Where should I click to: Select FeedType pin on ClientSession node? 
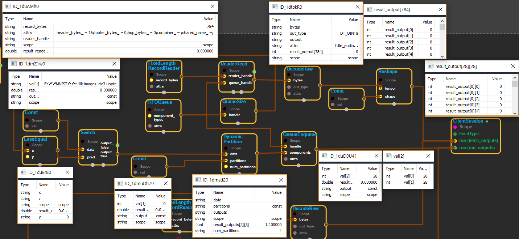click(455, 134)
